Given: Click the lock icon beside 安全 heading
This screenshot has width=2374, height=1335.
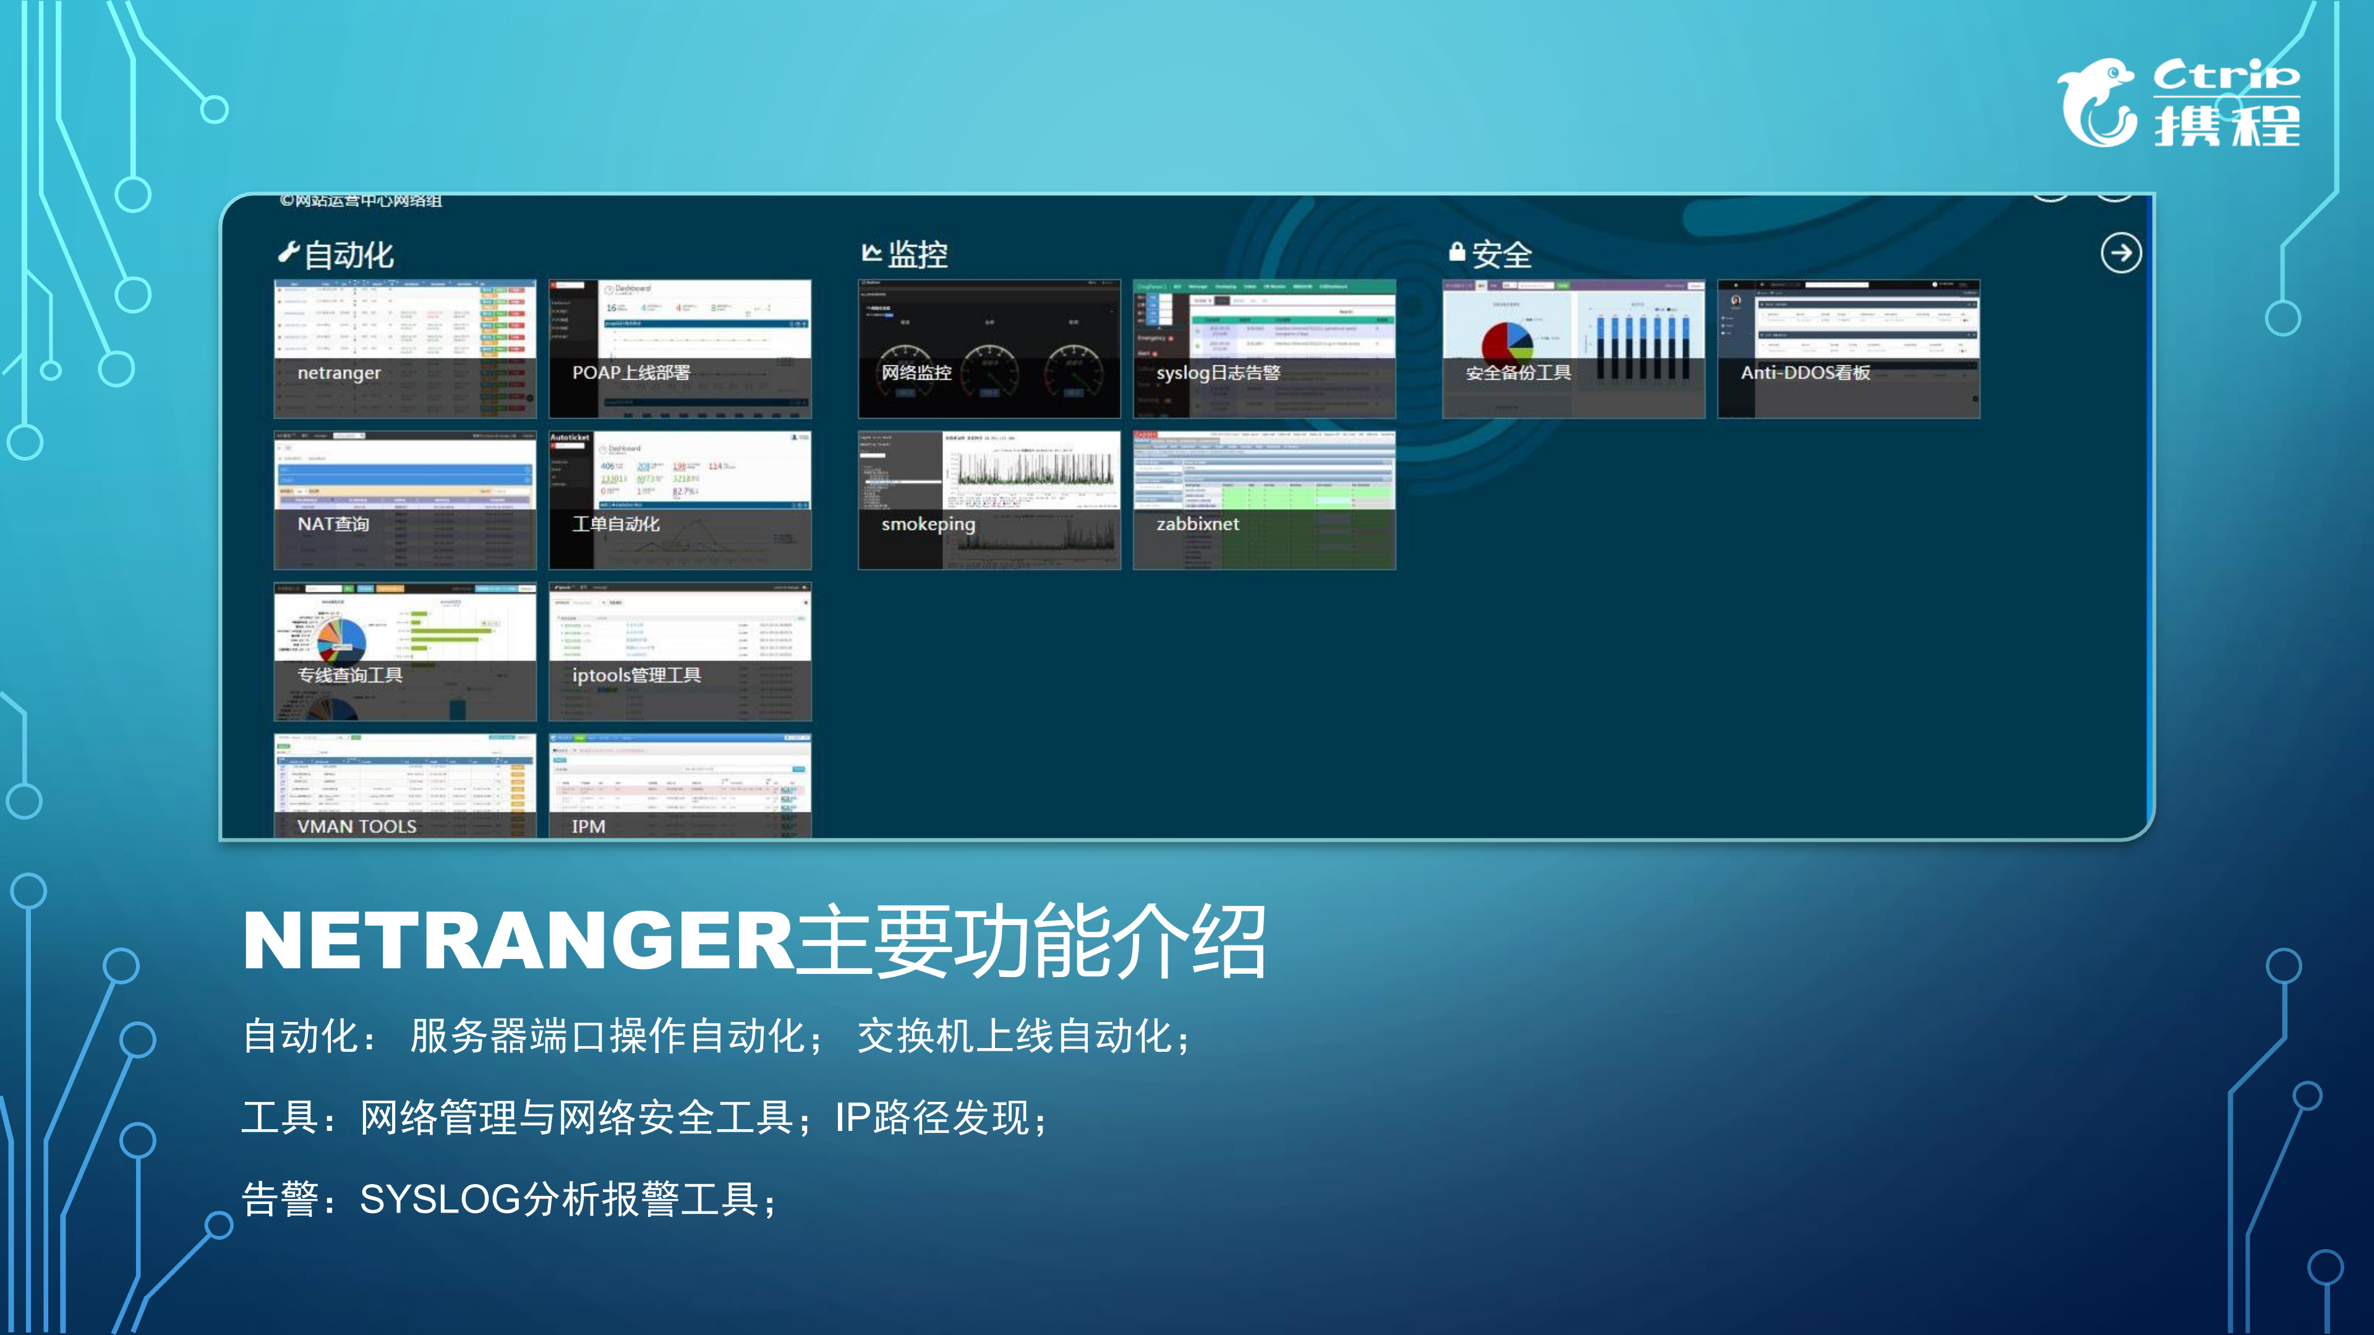Looking at the screenshot, I should (1458, 250).
